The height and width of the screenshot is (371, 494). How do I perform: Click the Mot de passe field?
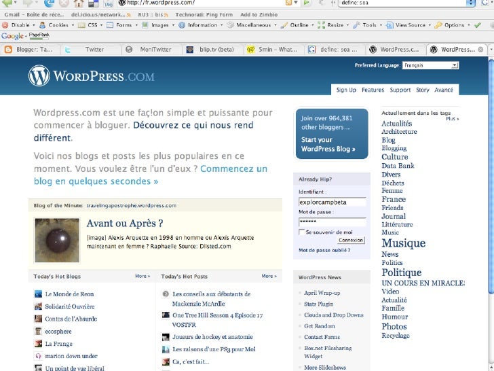[332, 222]
